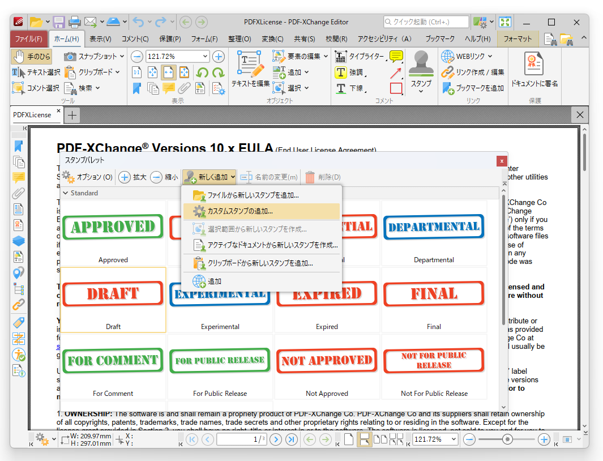This screenshot has width=603, height=461.
Task: Open status bar zoom 121.72% dropdown
Action: tap(454, 439)
